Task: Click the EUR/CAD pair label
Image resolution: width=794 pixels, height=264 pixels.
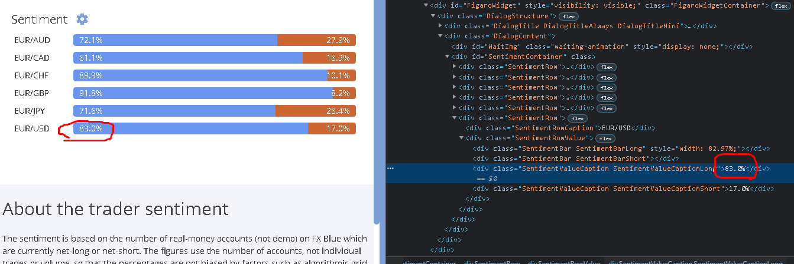Action: 32,58
